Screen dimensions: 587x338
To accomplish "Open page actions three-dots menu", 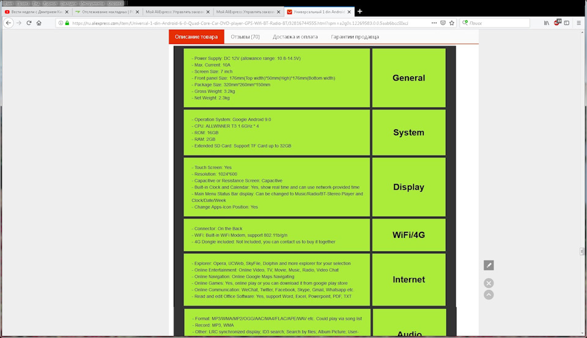I will point(434,23).
